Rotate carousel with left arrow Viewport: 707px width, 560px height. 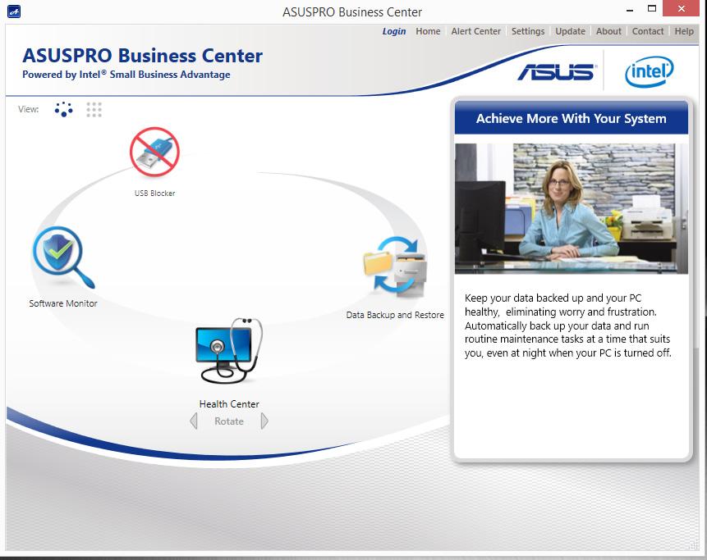pyautogui.click(x=194, y=421)
